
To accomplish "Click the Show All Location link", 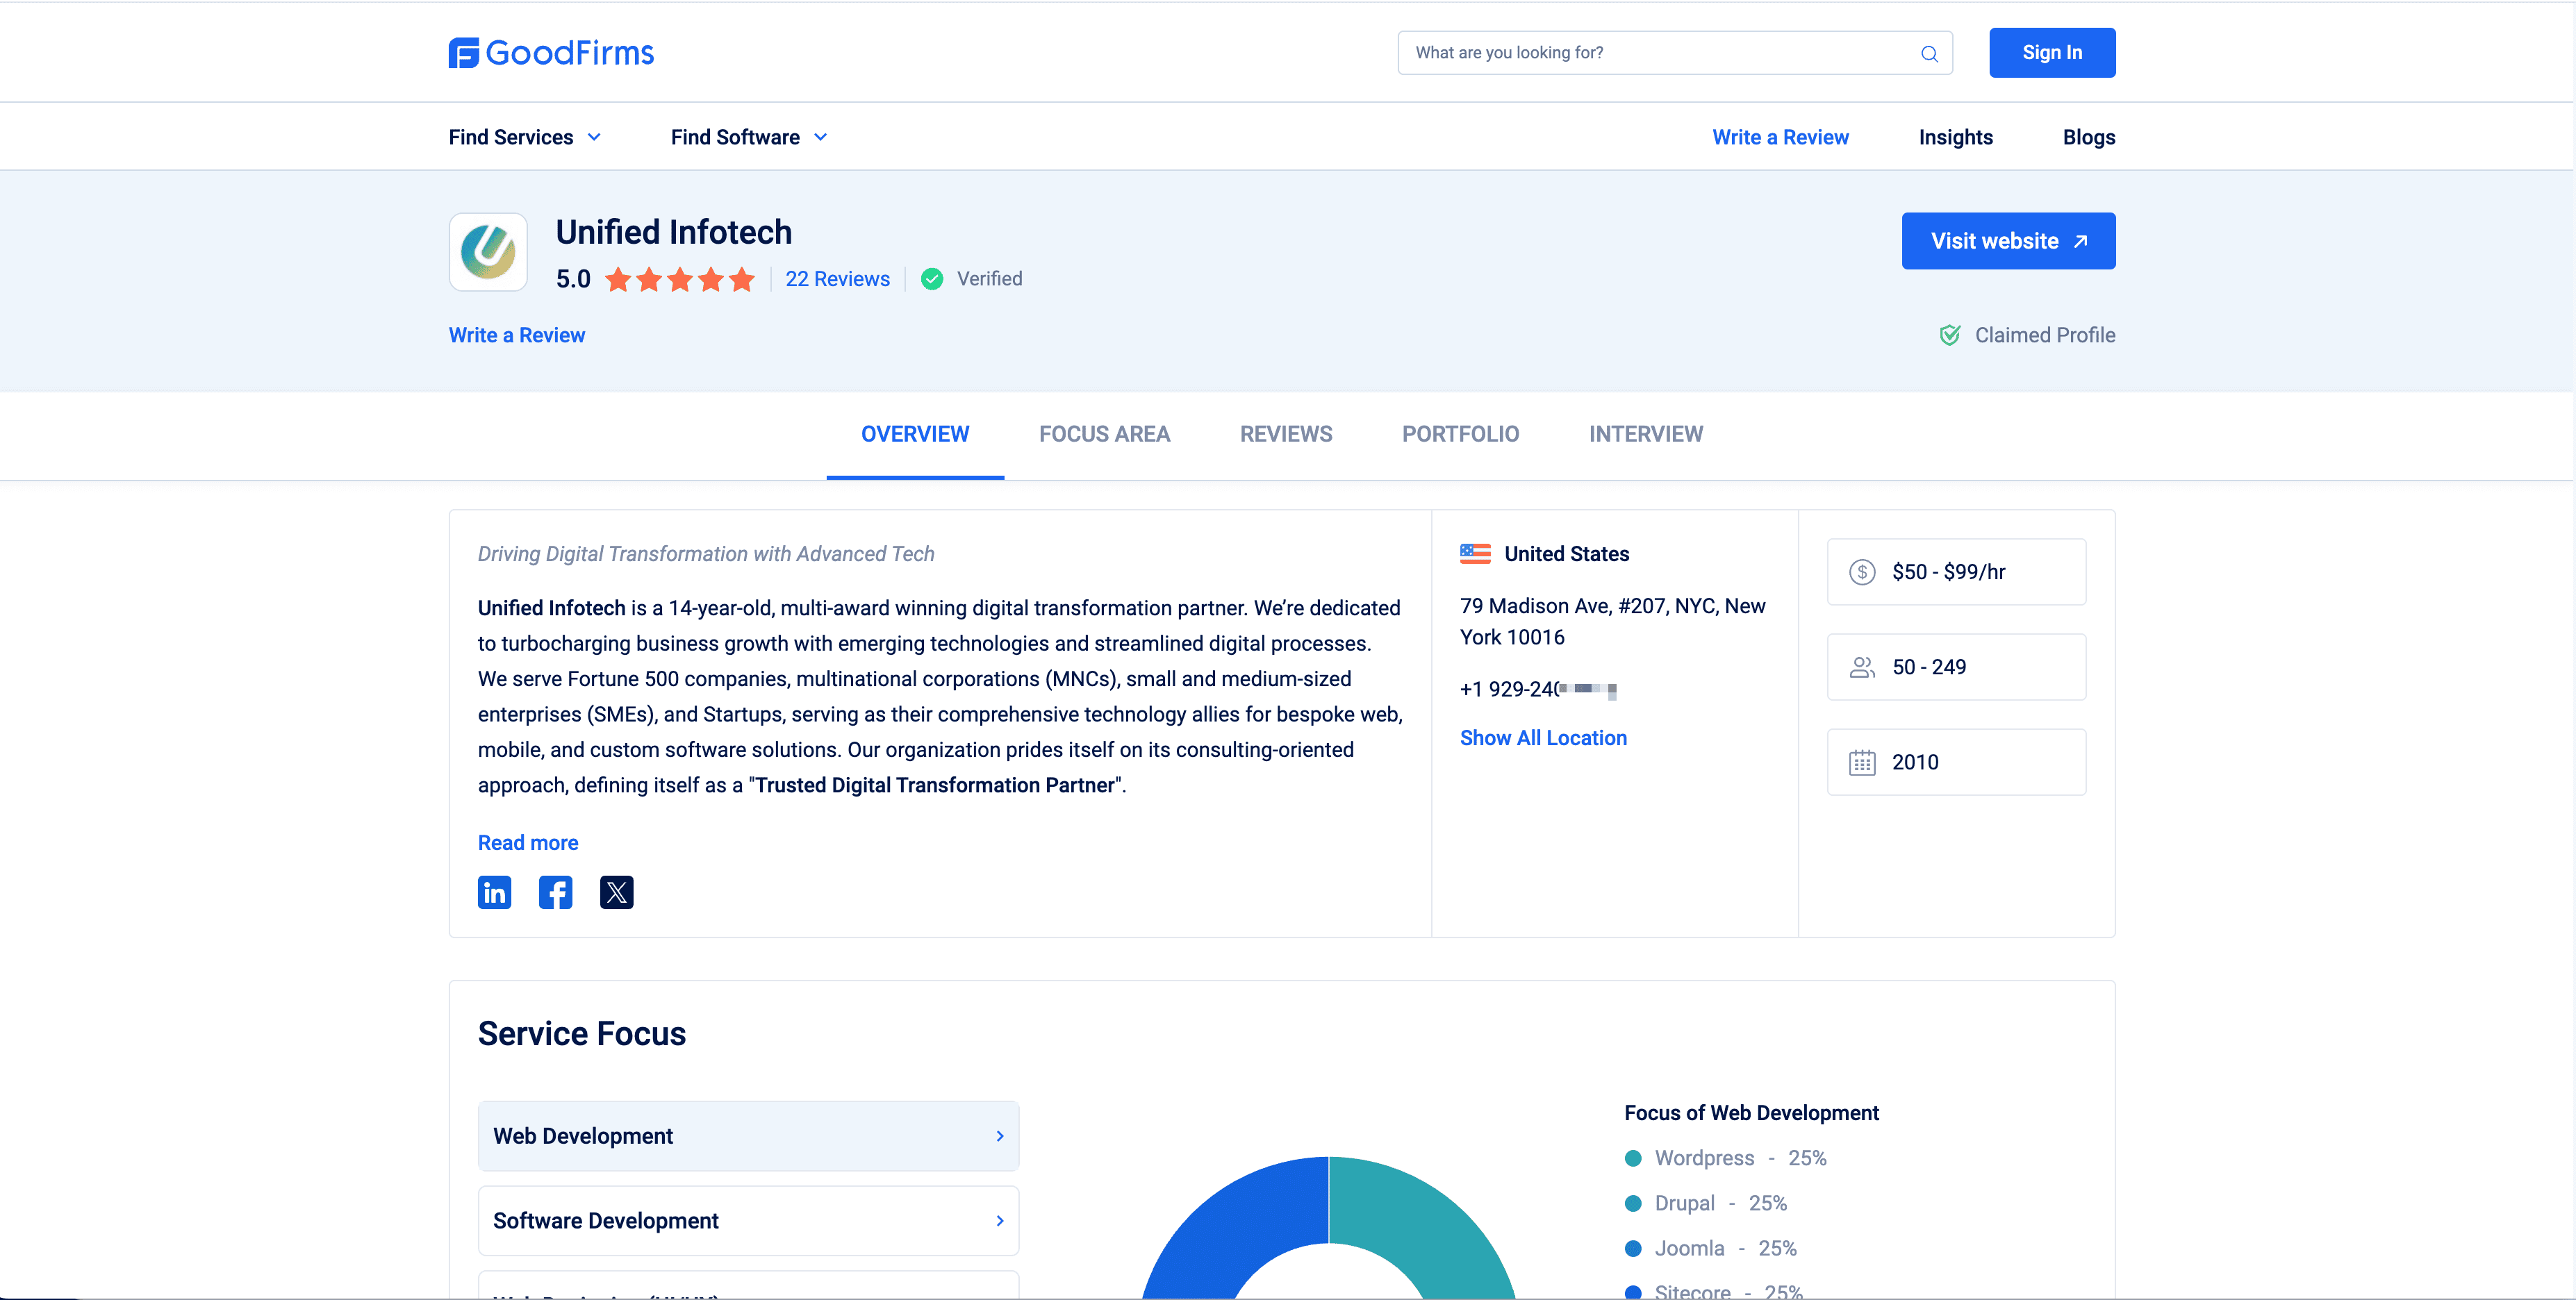I will [x=1543, y=737].
